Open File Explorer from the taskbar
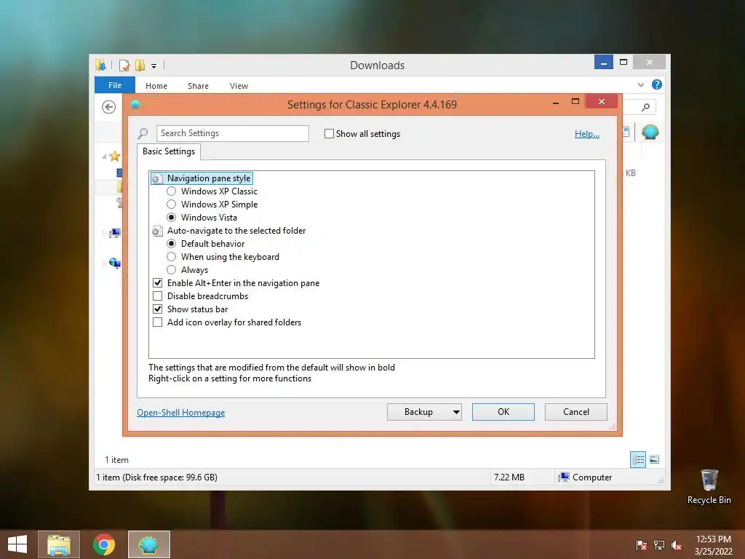This screenshot has width=745, height=559. pos(59,544)
